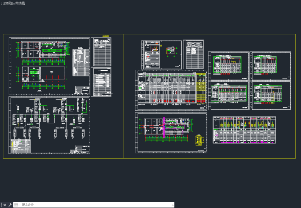Expand command history arrow at right end
The image size is (301, 208).
(x=172, y=205)
